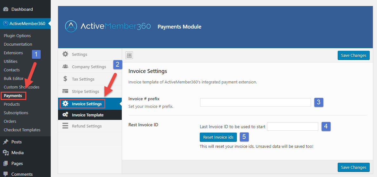This screenshot has height=177, width=377.
Task: Click the Invoice Settings heading text
Action: coord(148,71)
